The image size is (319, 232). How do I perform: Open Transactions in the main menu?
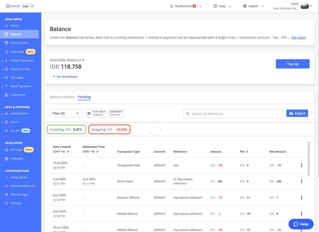19,43
